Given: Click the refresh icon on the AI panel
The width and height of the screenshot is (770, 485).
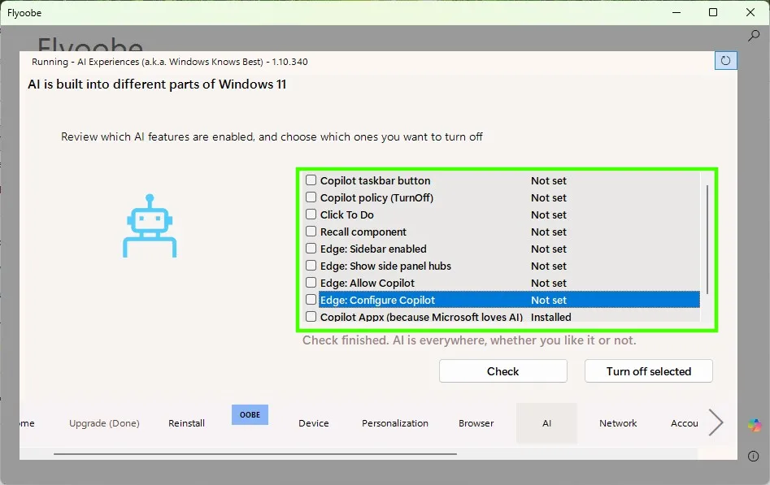Looking at the screenshot, I should 724,60.
